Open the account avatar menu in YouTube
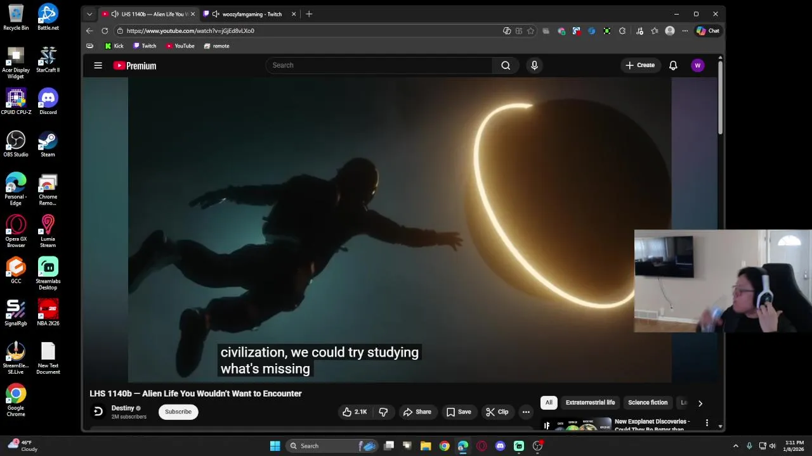The height and width of the screenshot is (456, 812). pyautogui.click(x=698, y=65)
